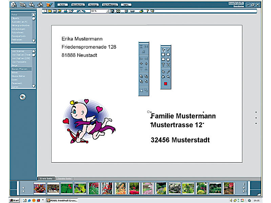Screen dimensions: 271x203
Task: Choose Feuerwerk from the lower list
Action: pos(16,83)
